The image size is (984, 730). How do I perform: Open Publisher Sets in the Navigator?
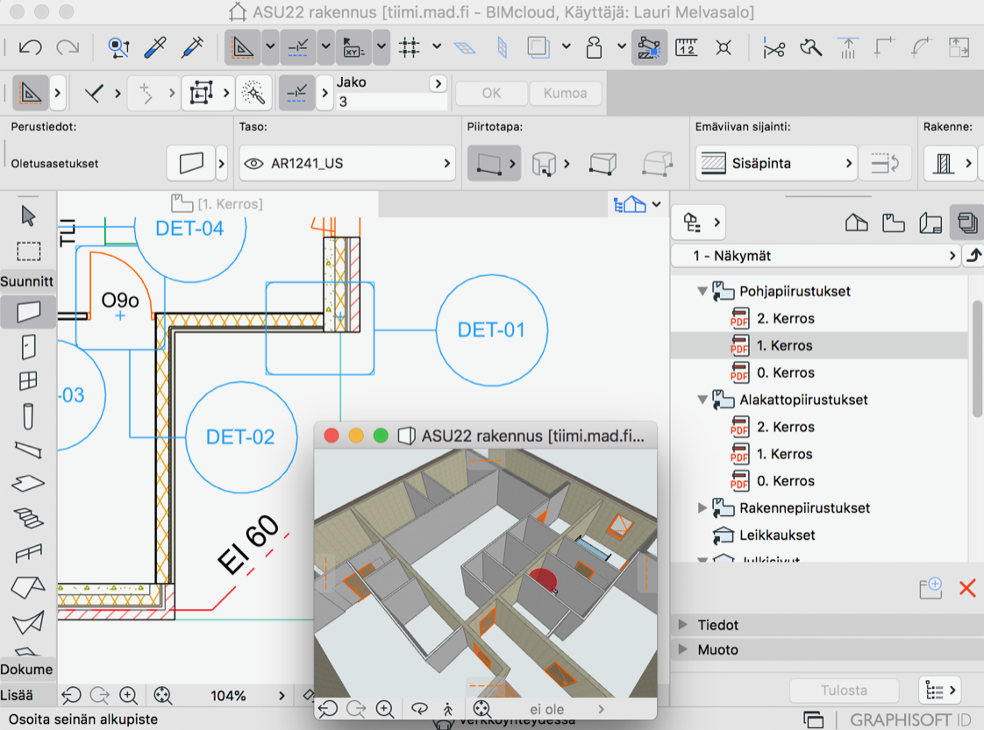click(x=967, y=223)
